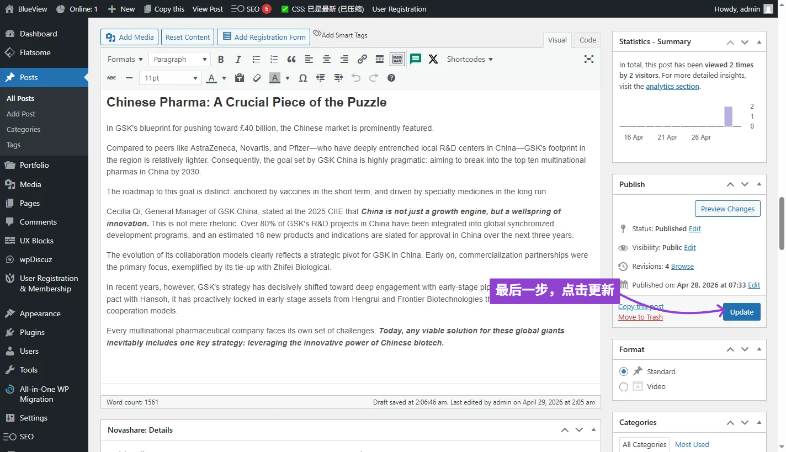The width and height of the screenshot is (786, 452).
Task: Click View Post in admin bar
Action: pyautogui.click(x=208, y=9)
